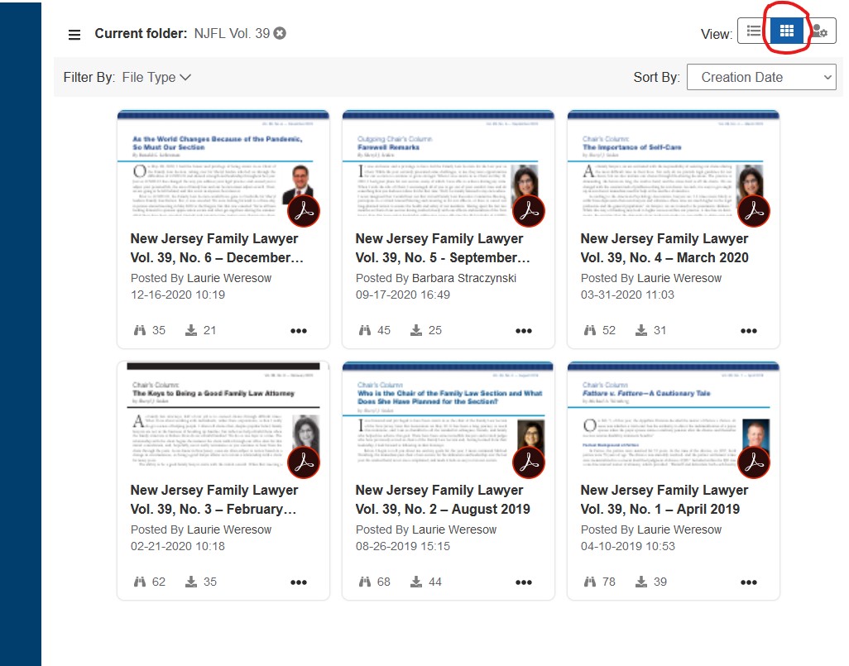Open title Vol. 39, No. 5 - September

pos(443,248)
